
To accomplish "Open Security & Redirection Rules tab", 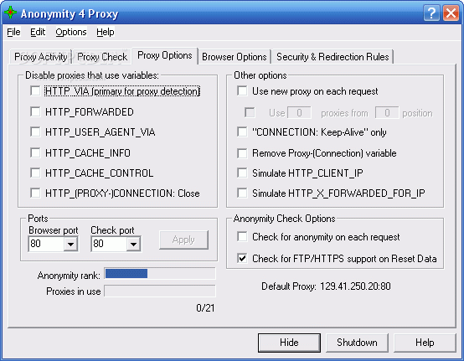I will (333, 57).
